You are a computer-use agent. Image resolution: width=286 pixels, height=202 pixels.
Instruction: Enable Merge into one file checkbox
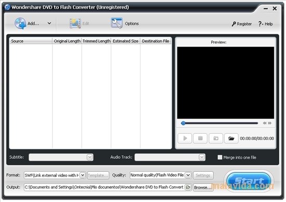click(x=220, y=157)
